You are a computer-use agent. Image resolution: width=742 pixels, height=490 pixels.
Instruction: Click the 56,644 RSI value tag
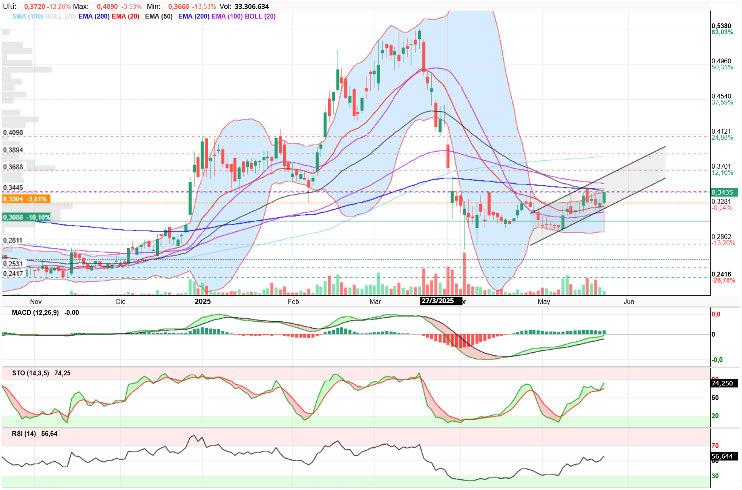(x=724, y=456)
